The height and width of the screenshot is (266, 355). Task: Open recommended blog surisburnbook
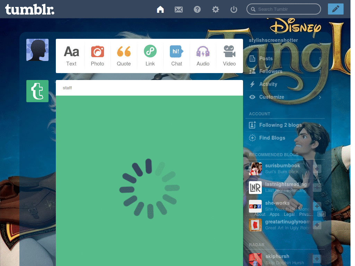(x=283, y=166)
